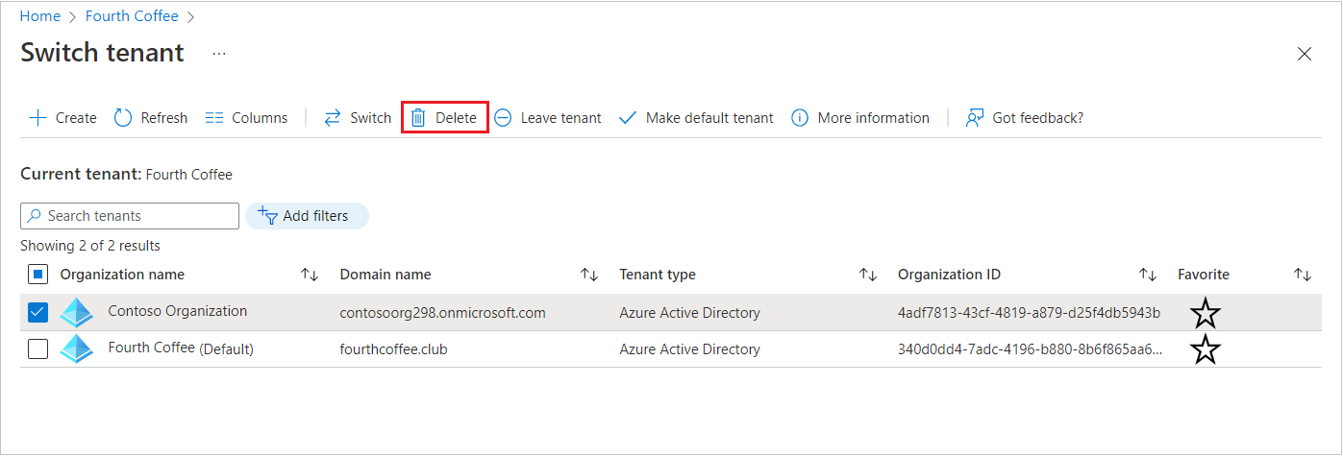
Task: Toggle the select-all tenants checkbox
Action: point(37,276)
